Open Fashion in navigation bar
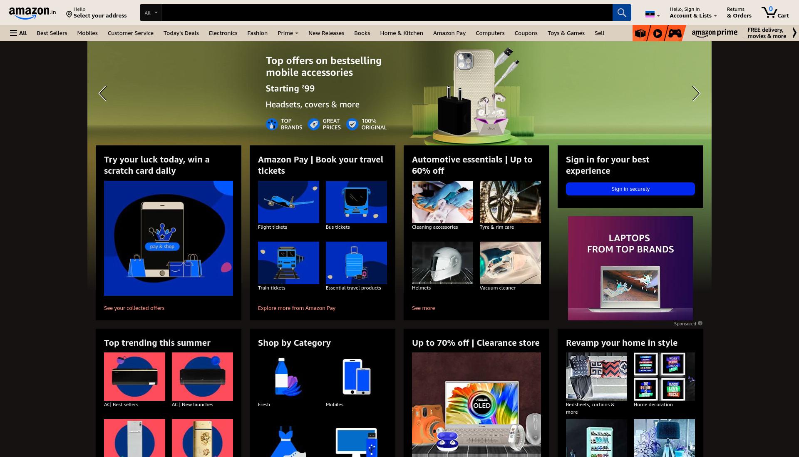The height and width of the screenshot is (457, 799). pyautogui.click(x=257, y=33)
